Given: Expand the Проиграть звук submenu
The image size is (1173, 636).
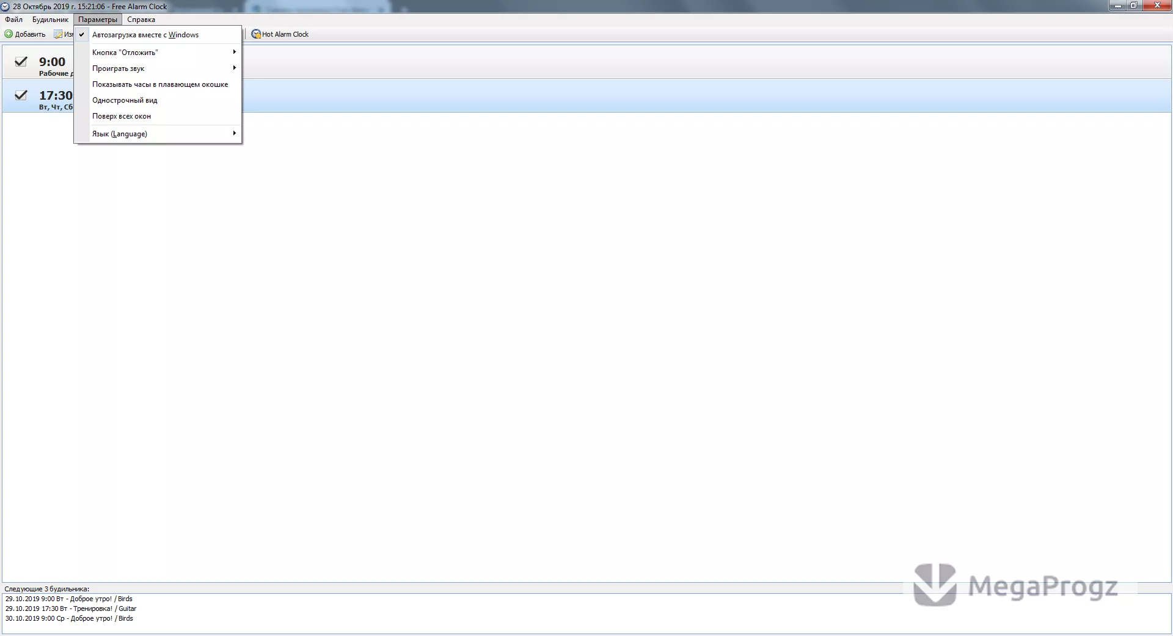Looking at the screenshot, I should (158, 68).
